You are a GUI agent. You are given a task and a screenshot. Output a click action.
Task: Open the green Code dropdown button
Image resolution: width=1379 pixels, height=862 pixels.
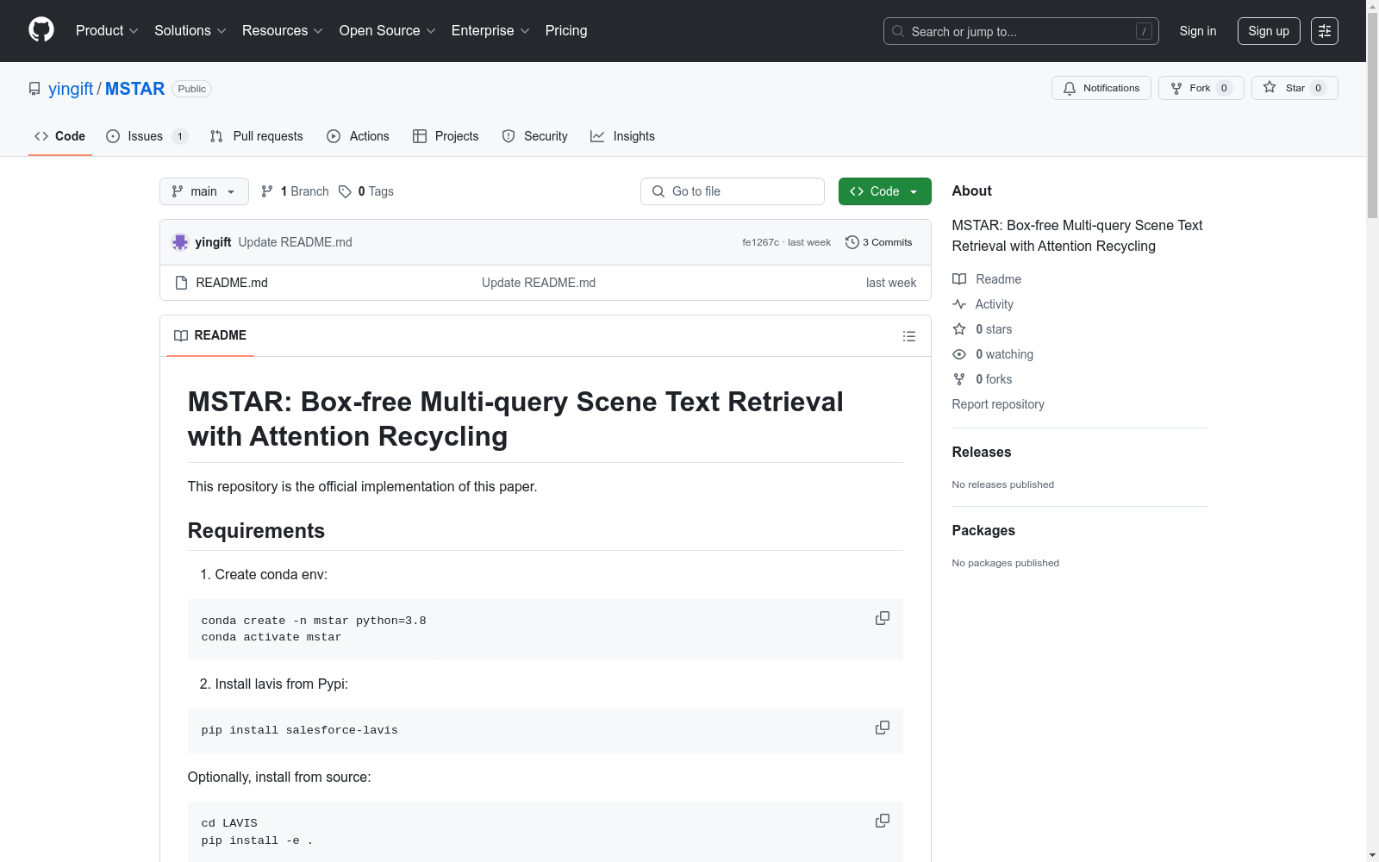pyautogui.click(x=885, y=191)
